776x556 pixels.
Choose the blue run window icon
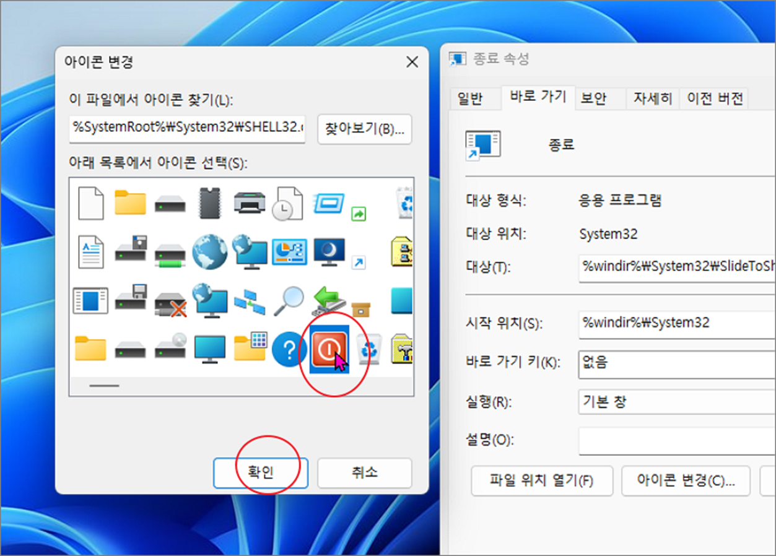329,202
